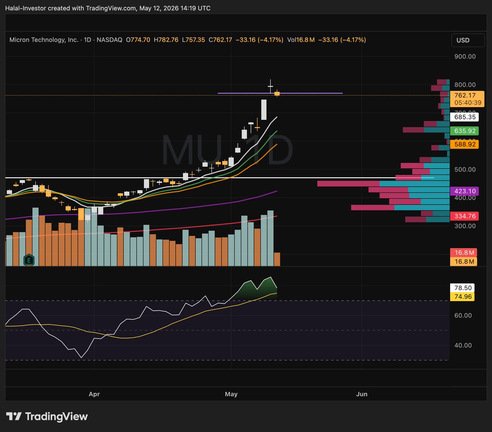Click the red 16.8M volume label
This screenshot has height=432, width=492.
(x=463, y=253)
